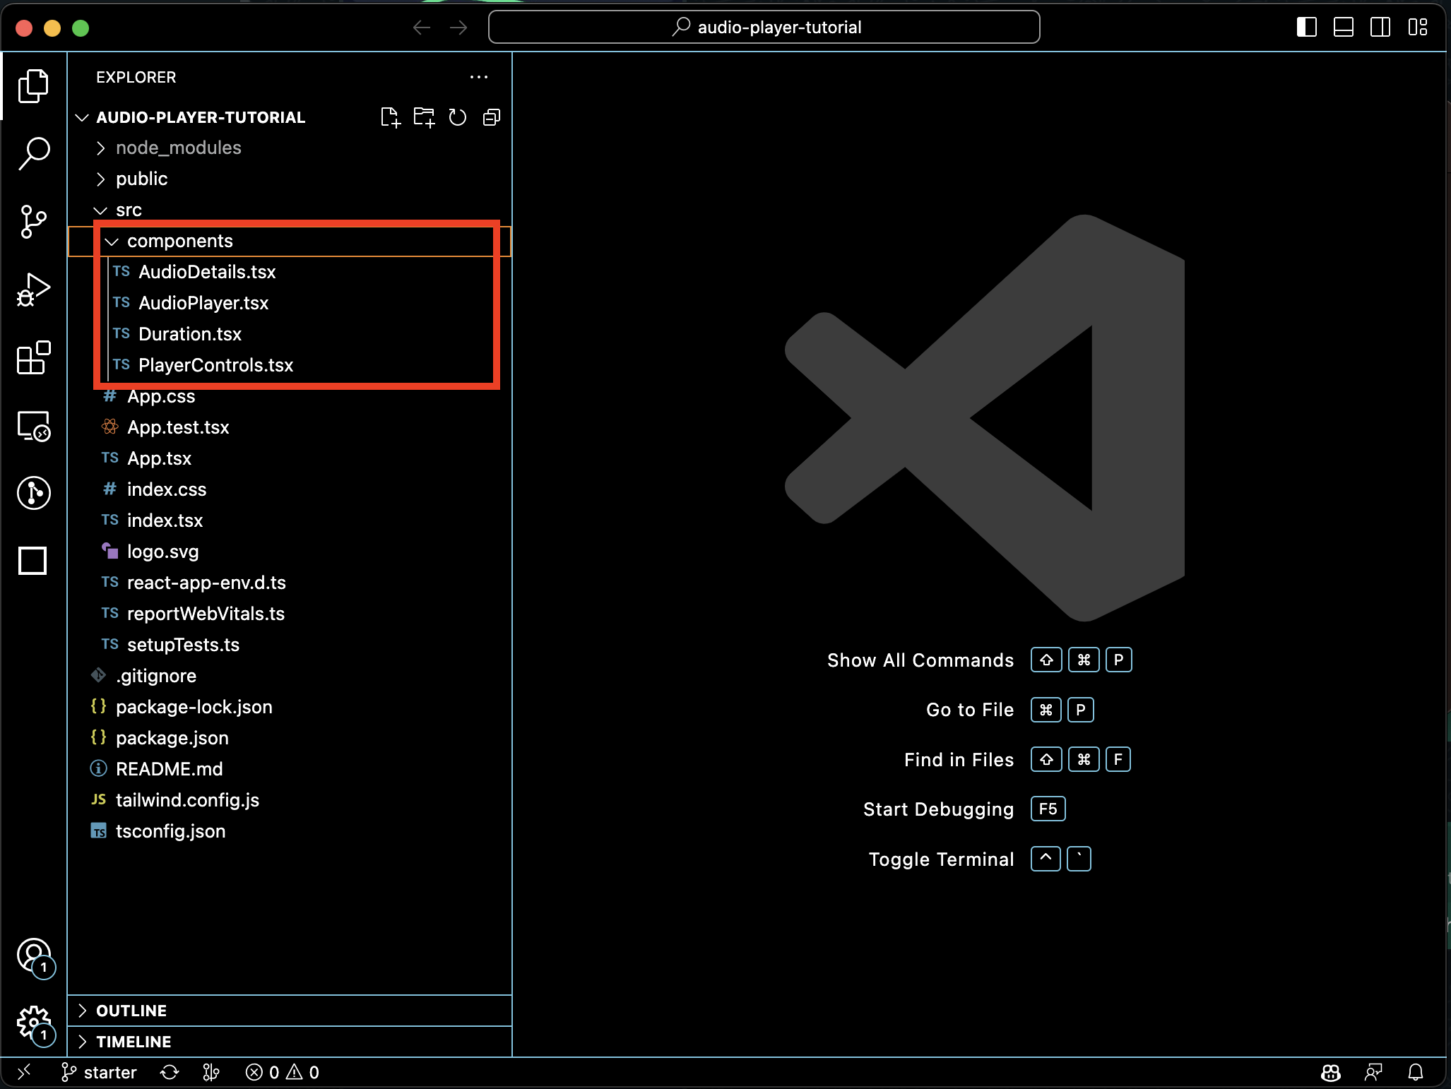Screen dimensions: 1451x1089
Task: Open errors and warnings problems indicator
Action: pos(282,1073)
